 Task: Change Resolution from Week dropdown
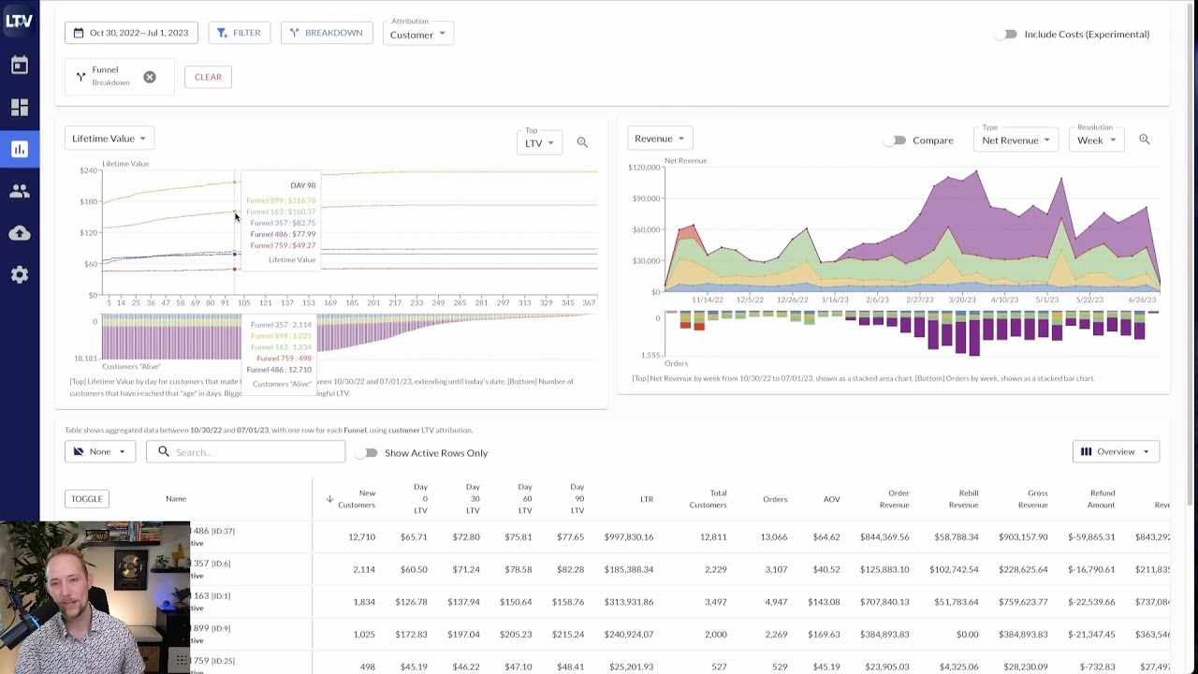pos(1096,140)
